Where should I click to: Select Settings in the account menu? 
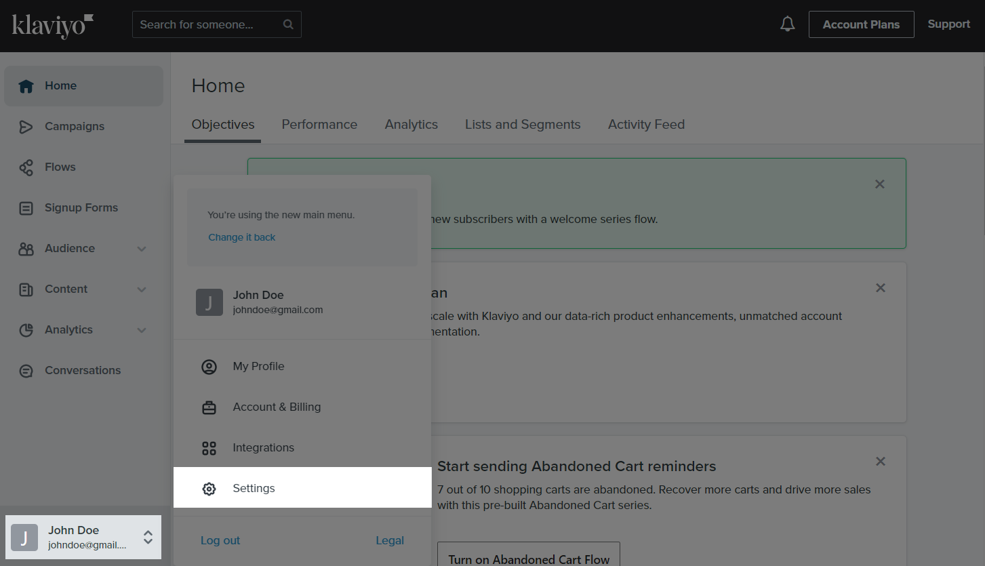click(302, 487)
